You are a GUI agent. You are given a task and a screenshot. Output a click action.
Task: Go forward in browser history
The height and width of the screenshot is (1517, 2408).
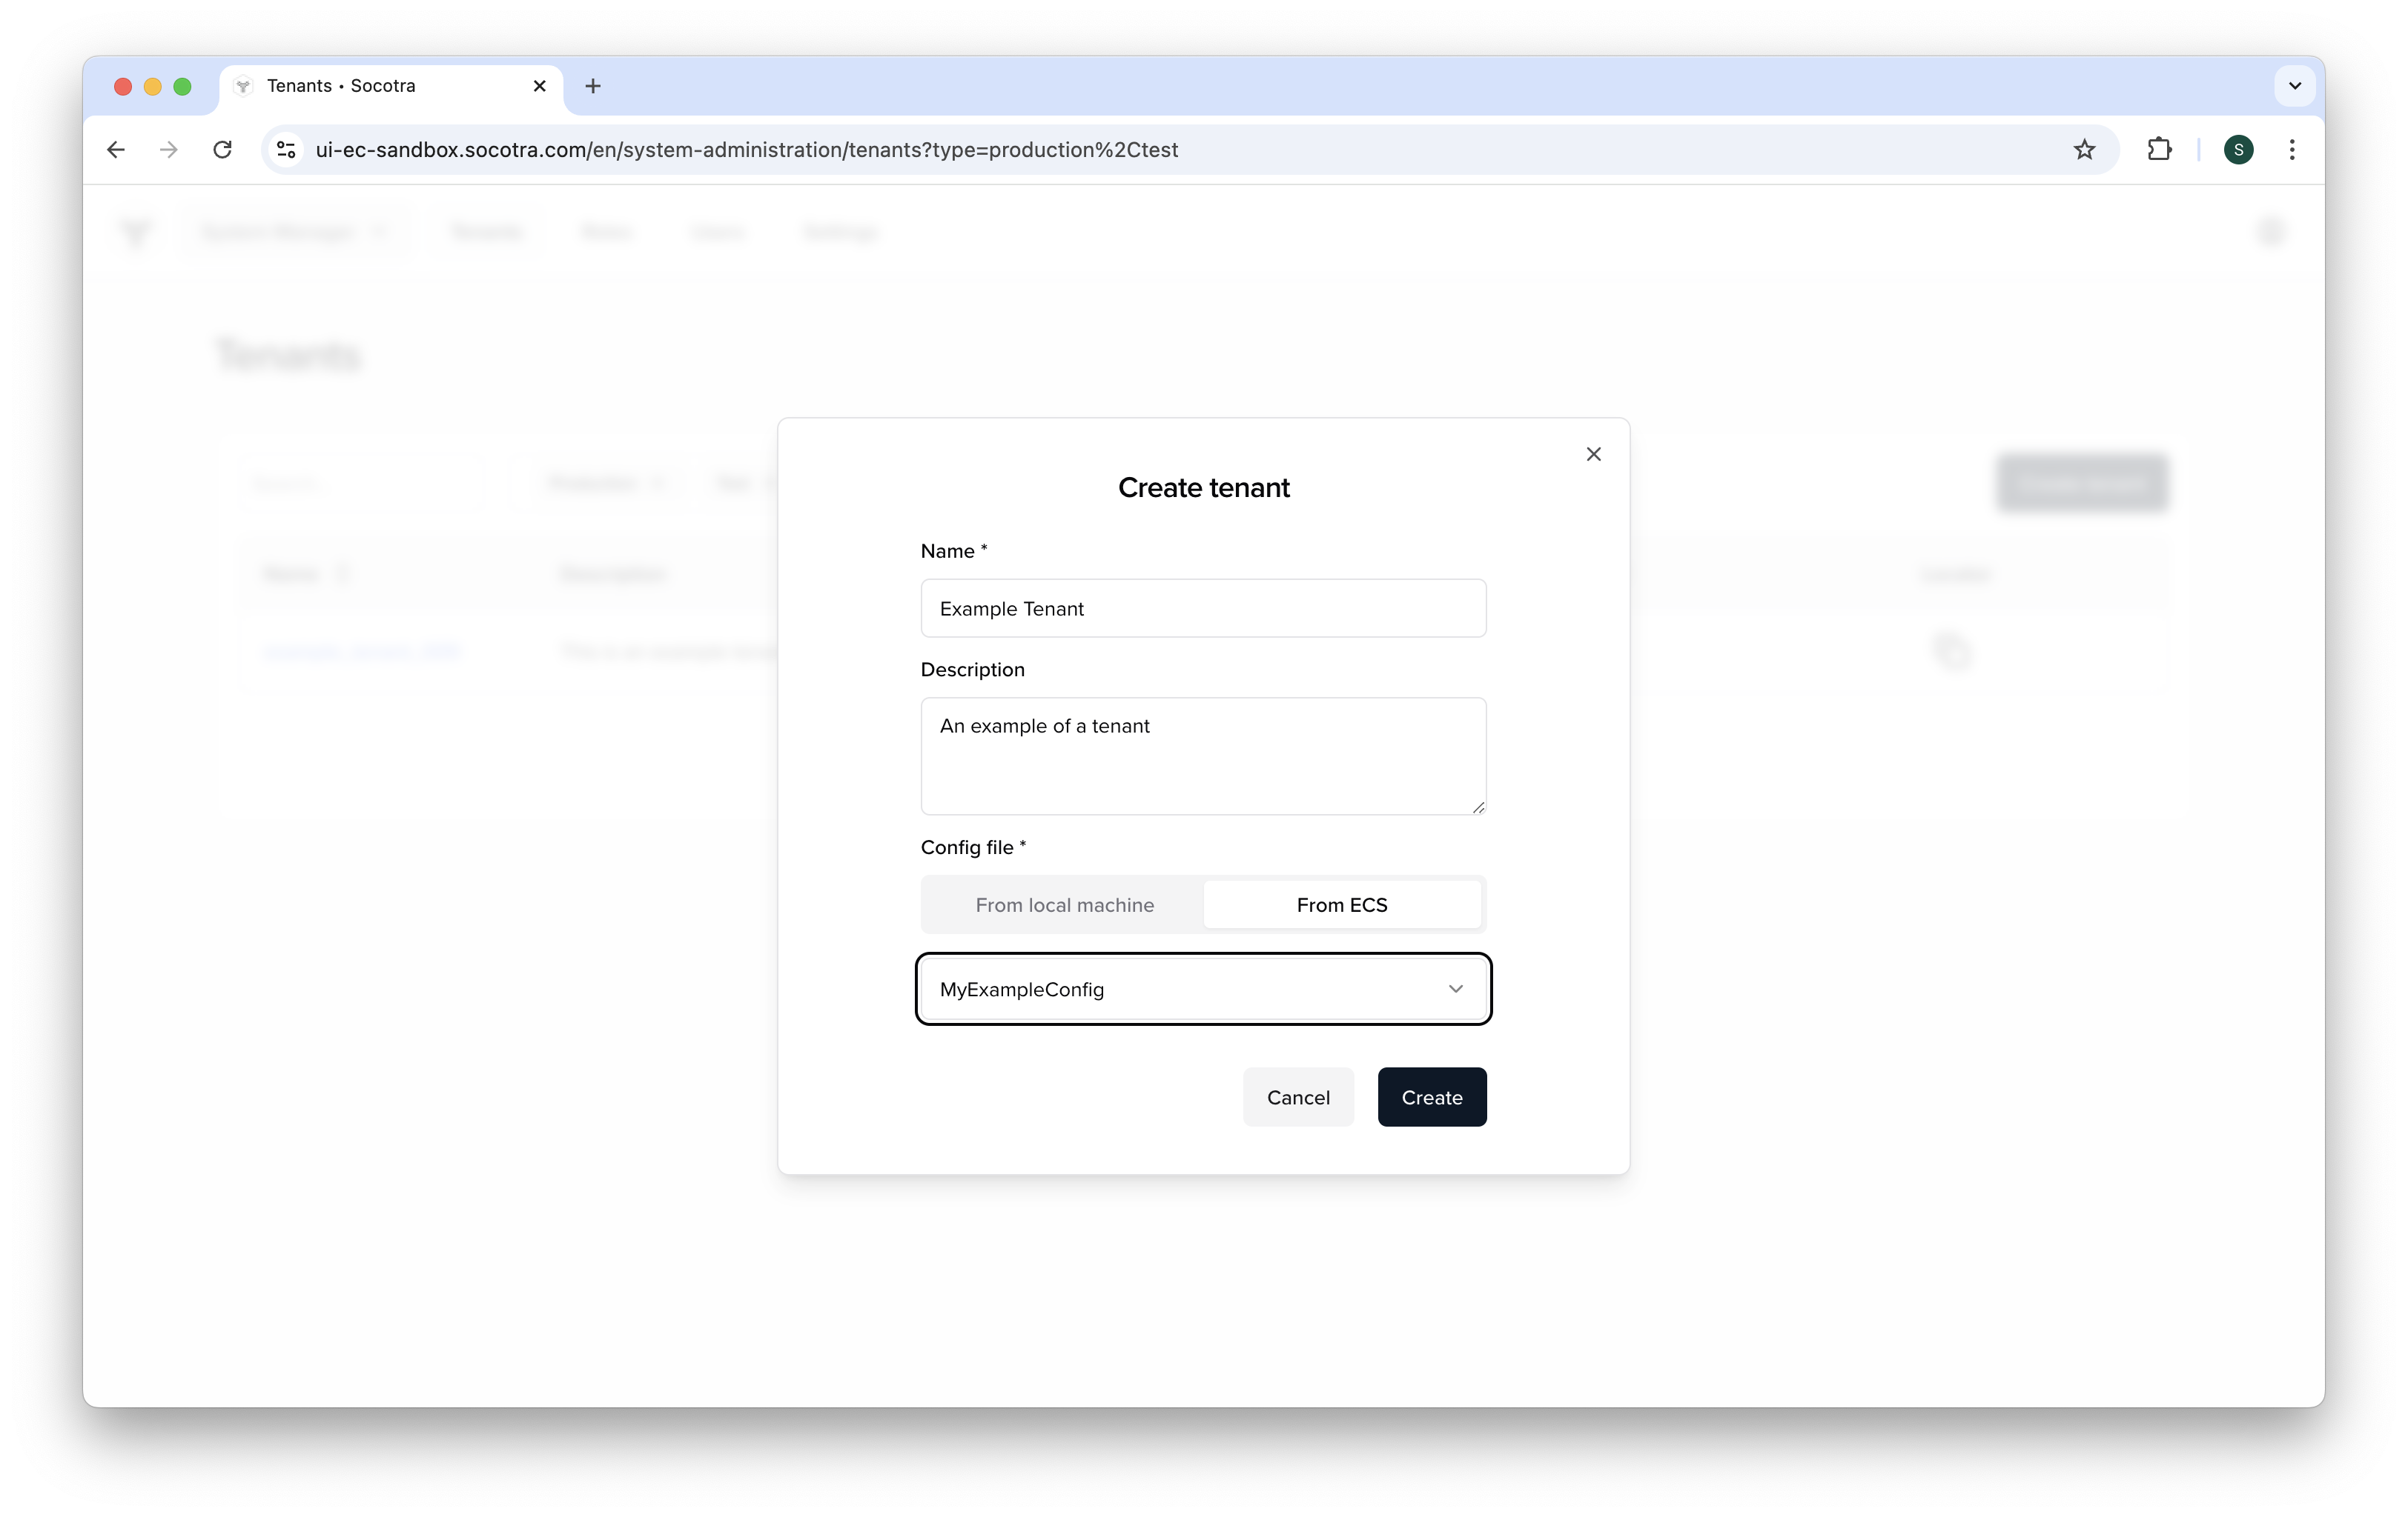pos(169,150)
